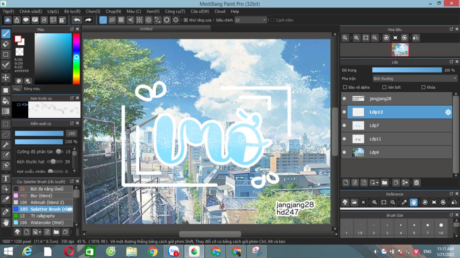The width and height of the screenshot is (460, 258).
Task: Open reference image folder icon
Action: 354,202
